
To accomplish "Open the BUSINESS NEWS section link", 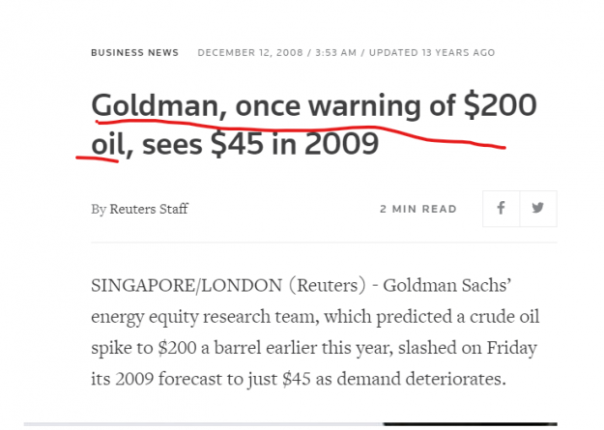I will tap(135, 53).
